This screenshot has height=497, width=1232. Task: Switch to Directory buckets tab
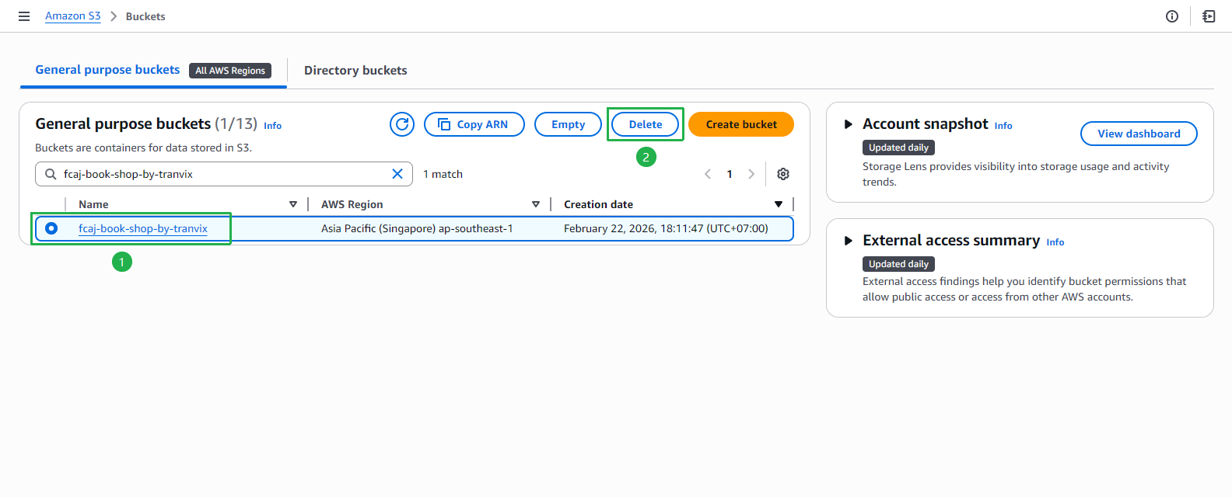pos(355,71)
